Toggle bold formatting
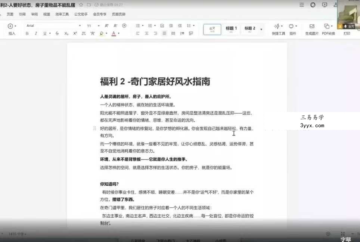The width and height of the screenshot is (360, 242). pyautogui.click(x=27, y=34)
